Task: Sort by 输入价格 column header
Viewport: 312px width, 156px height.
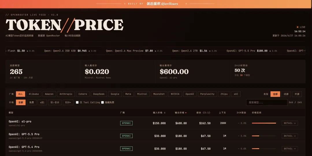Action: coord(159,113)
